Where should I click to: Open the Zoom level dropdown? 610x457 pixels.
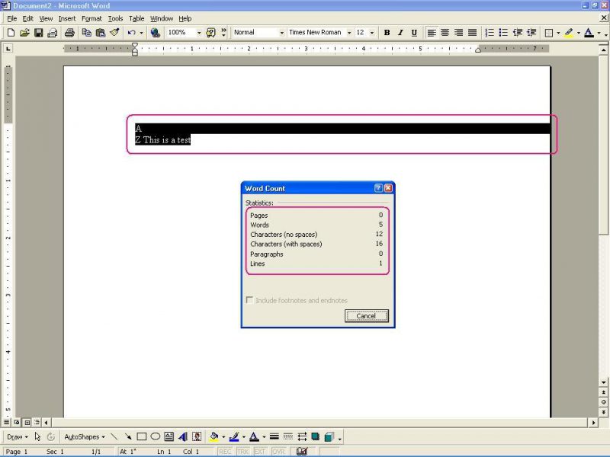click(198, 32)
